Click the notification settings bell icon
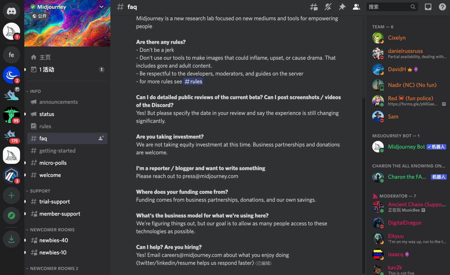This screenshot has width=450, height=275. 328,7
